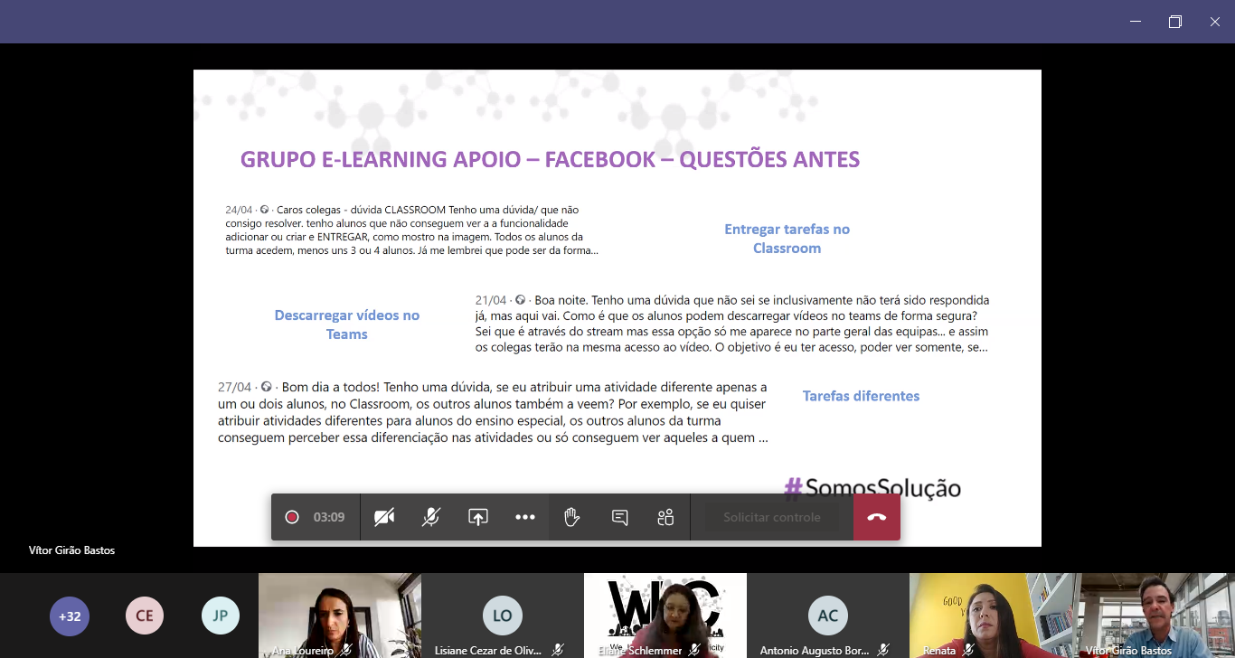Hang up the call with the red button
Screen dimensions: 1235x658
tap(876, 517)
